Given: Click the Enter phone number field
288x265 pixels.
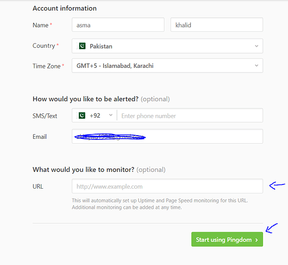Looking at the screenshot, I should (190, 116).
